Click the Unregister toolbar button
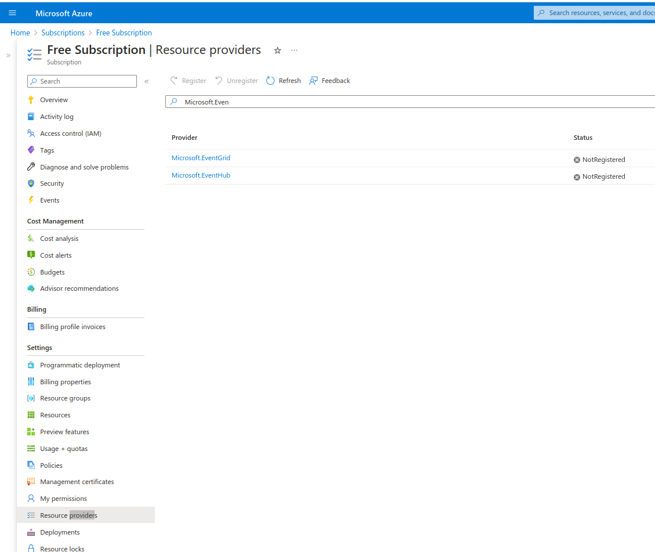The image size is (655, 552). [x=237, y=81]
